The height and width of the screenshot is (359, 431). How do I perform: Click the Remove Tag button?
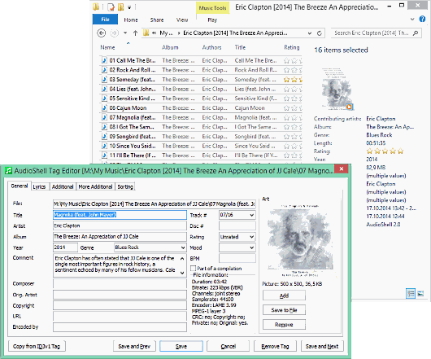(275, 346)
